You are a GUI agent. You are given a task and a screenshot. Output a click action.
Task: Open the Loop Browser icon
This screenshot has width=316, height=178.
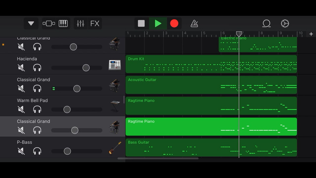[x=266, y=23]
